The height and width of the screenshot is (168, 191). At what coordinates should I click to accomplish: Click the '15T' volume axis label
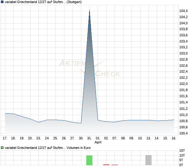(182, 150)
